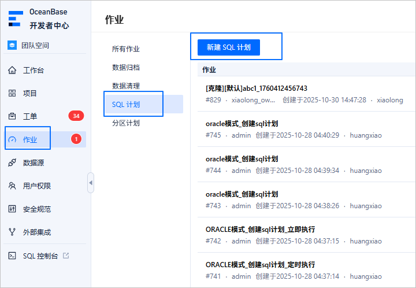Click the red 34 badge on 工单
Viewport: 416px width, 288px height.
click(76, 116)
